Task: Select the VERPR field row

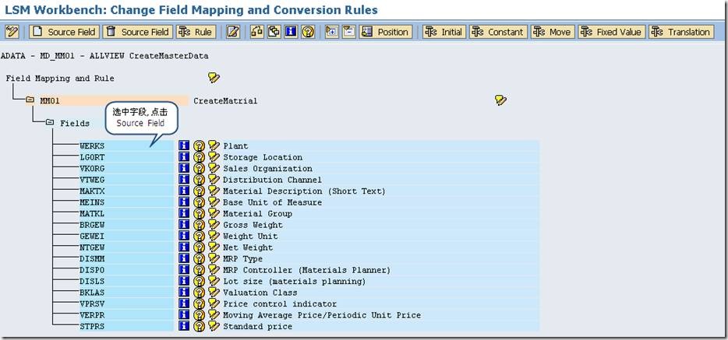Action: click(x=126, y=315)
